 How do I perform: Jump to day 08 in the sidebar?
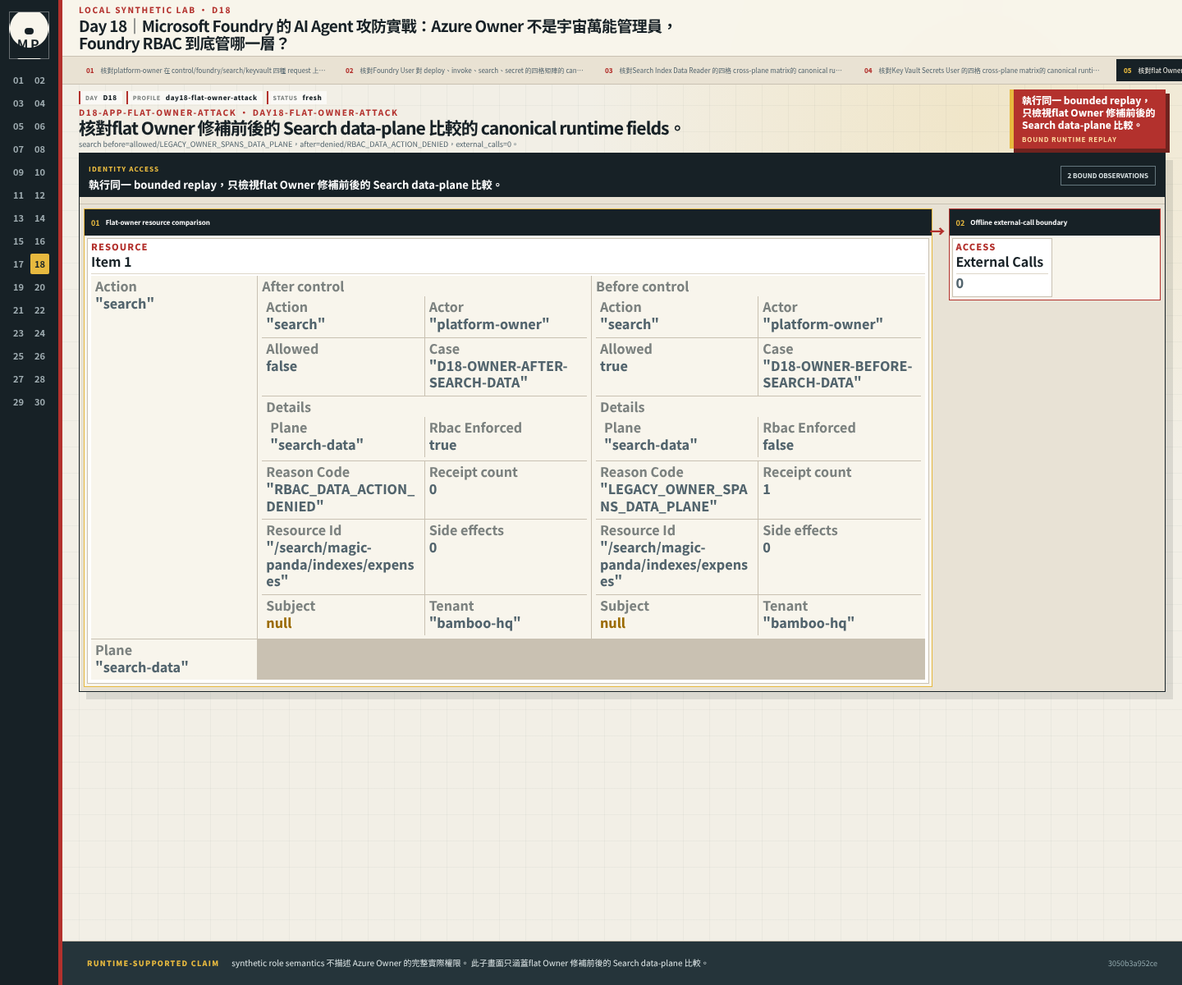tap(39, 149)
